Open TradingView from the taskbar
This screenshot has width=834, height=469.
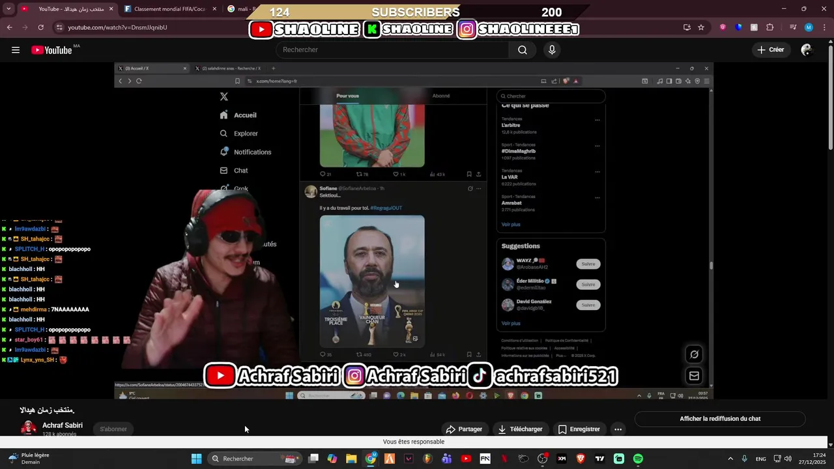(x=599, y=459)
